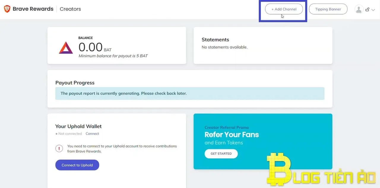Click the Brave Rewards title text
The image size is (380, 188).
click(33, 9)
